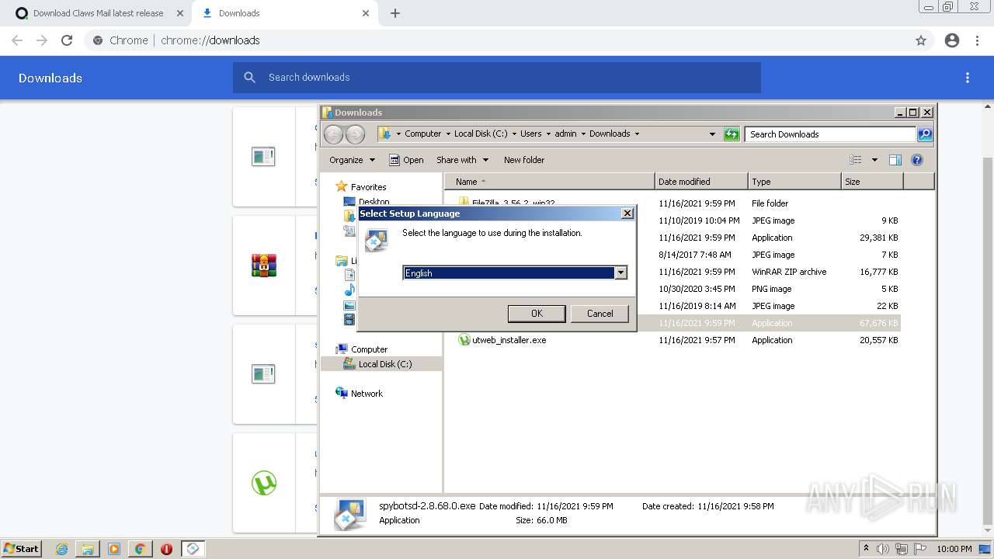Click the Opera taskbar icon
994x559 pixels.
point(166,549)
